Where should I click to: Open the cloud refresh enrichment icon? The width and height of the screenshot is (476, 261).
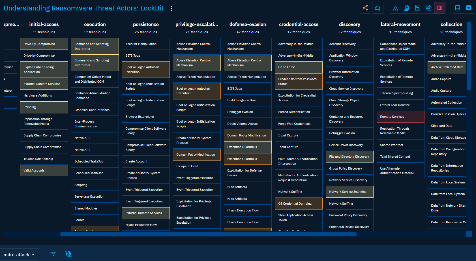378,8
